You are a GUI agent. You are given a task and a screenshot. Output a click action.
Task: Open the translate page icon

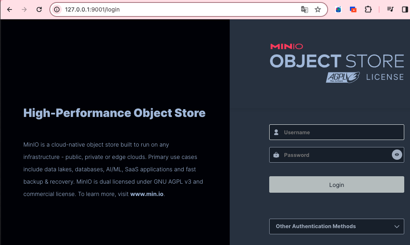304,9
